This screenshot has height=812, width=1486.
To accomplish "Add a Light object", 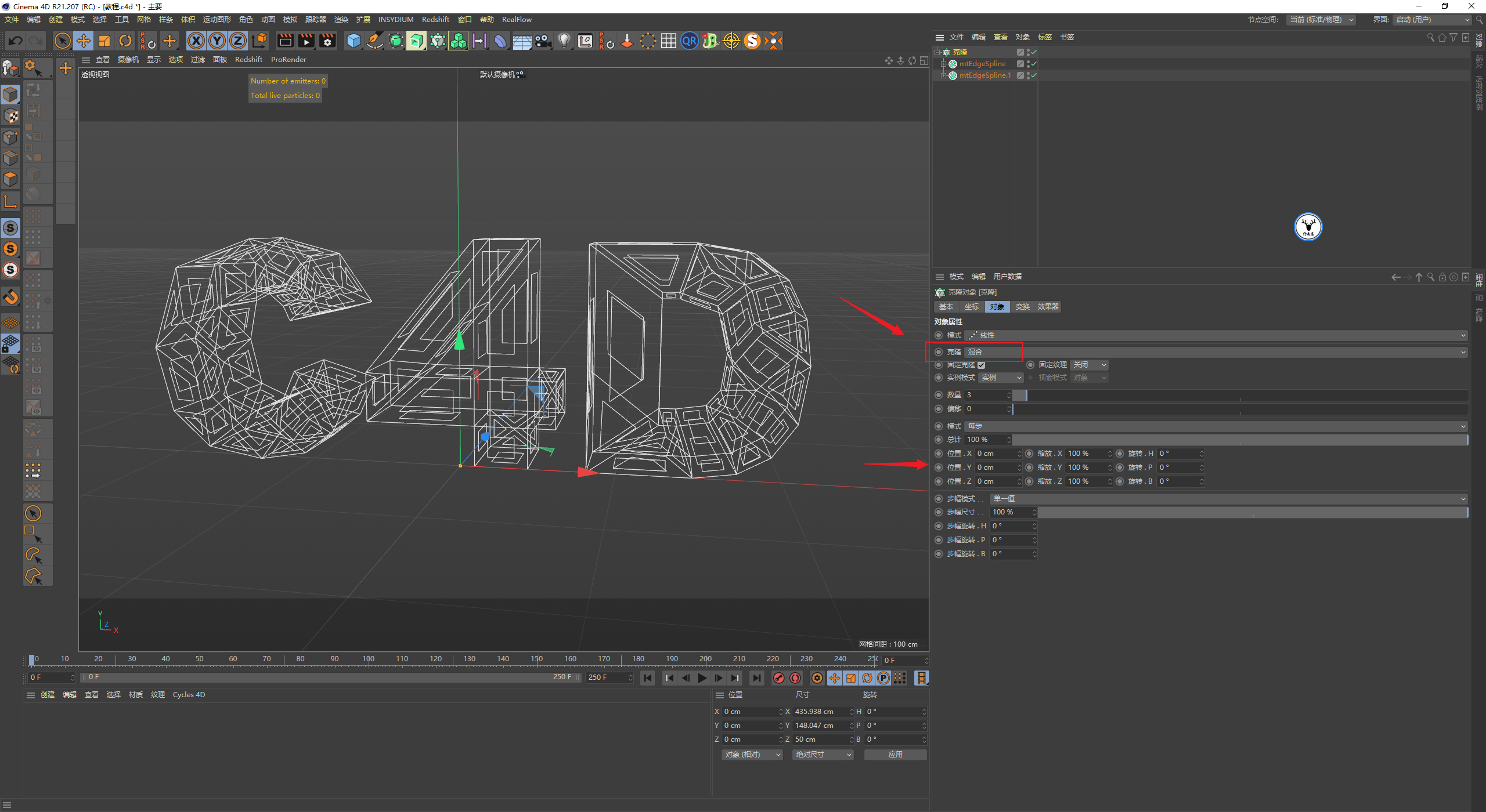I will click(564, 41).
